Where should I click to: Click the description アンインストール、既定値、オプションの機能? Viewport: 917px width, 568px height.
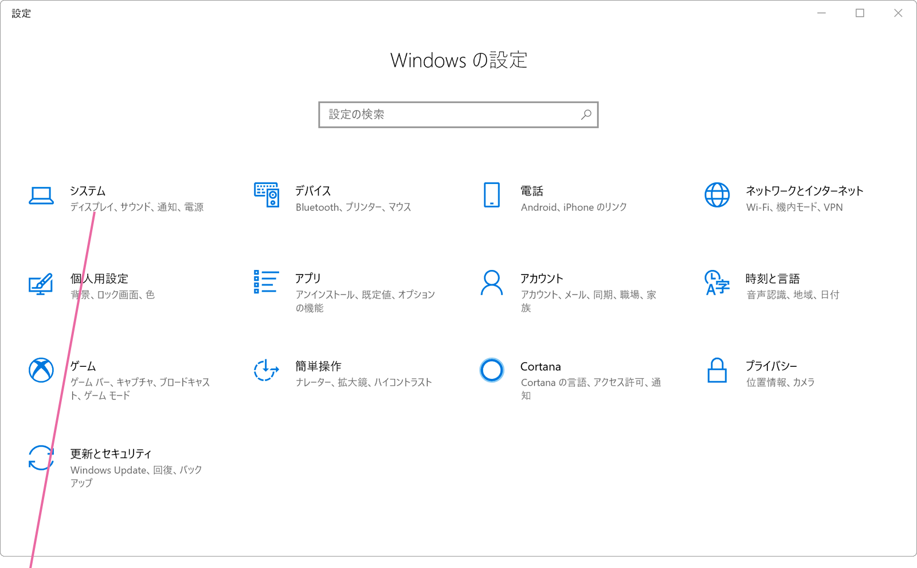tap(365, 301)
